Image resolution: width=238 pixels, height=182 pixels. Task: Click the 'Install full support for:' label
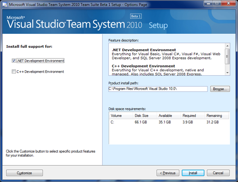(x=29, y=47)
